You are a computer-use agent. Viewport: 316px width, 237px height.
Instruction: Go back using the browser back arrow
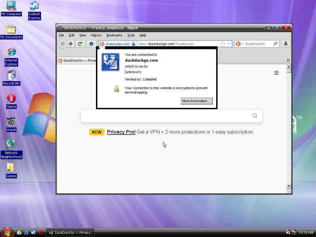point(63,44)
